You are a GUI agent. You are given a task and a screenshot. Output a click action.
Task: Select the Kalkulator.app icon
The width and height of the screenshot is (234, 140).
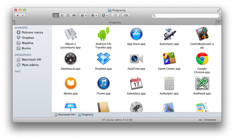169,83
